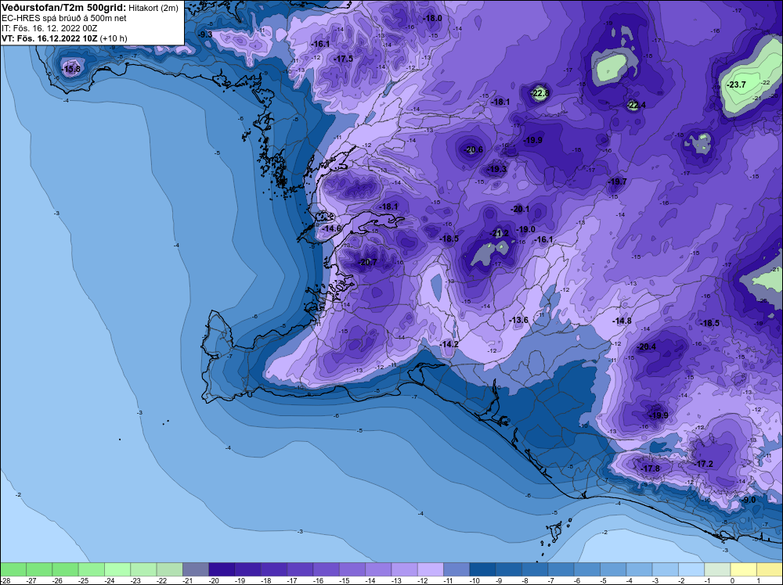Click the -13.6 temperature label

click(x=519, y=320)
